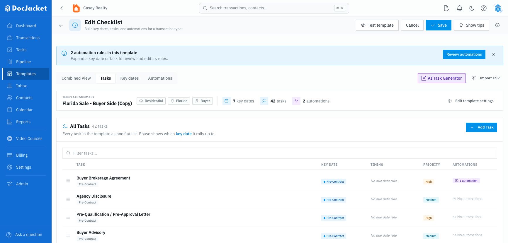The width and height of the screenshot is (508, 243).
Task: Click the 7 key dates summary
Action: tap(238, 101)
